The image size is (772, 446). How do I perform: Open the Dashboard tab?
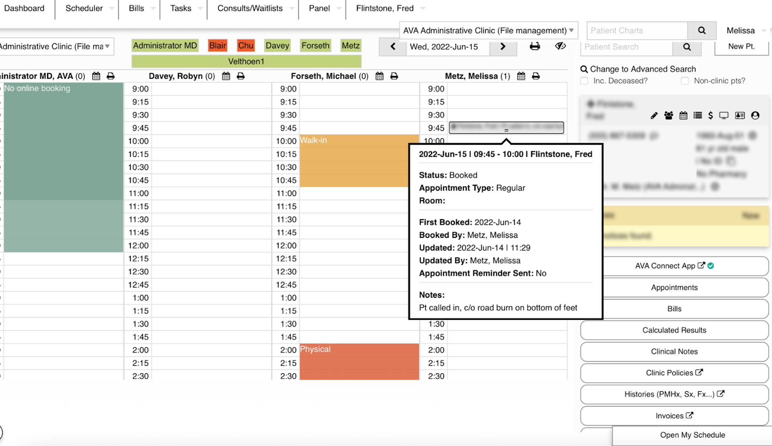click(24, 8)
